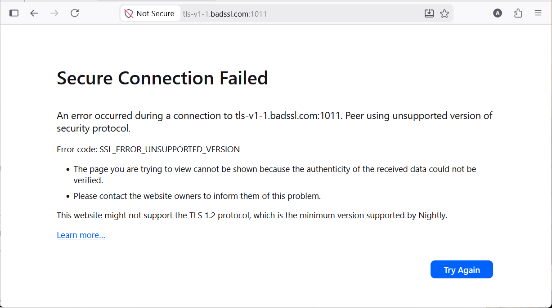Navigate back to the previous page
Image resolution: width=552 pixels, height=308 pixels.
[34, 13]
